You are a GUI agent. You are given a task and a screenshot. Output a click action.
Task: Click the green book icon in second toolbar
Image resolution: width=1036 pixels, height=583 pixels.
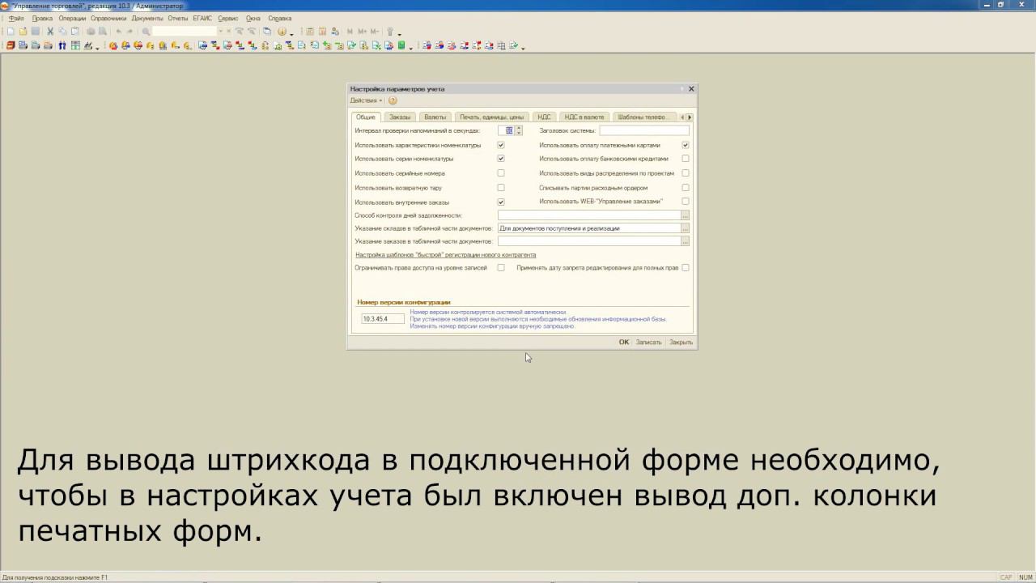coord(401,45)
